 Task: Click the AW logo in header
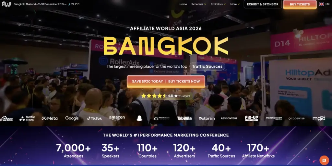6,4
